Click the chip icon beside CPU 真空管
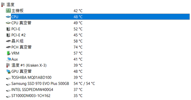 pyautogui.click(x=8, y=23)
